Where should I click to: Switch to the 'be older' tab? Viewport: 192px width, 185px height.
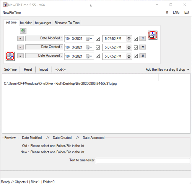point(26,23)
